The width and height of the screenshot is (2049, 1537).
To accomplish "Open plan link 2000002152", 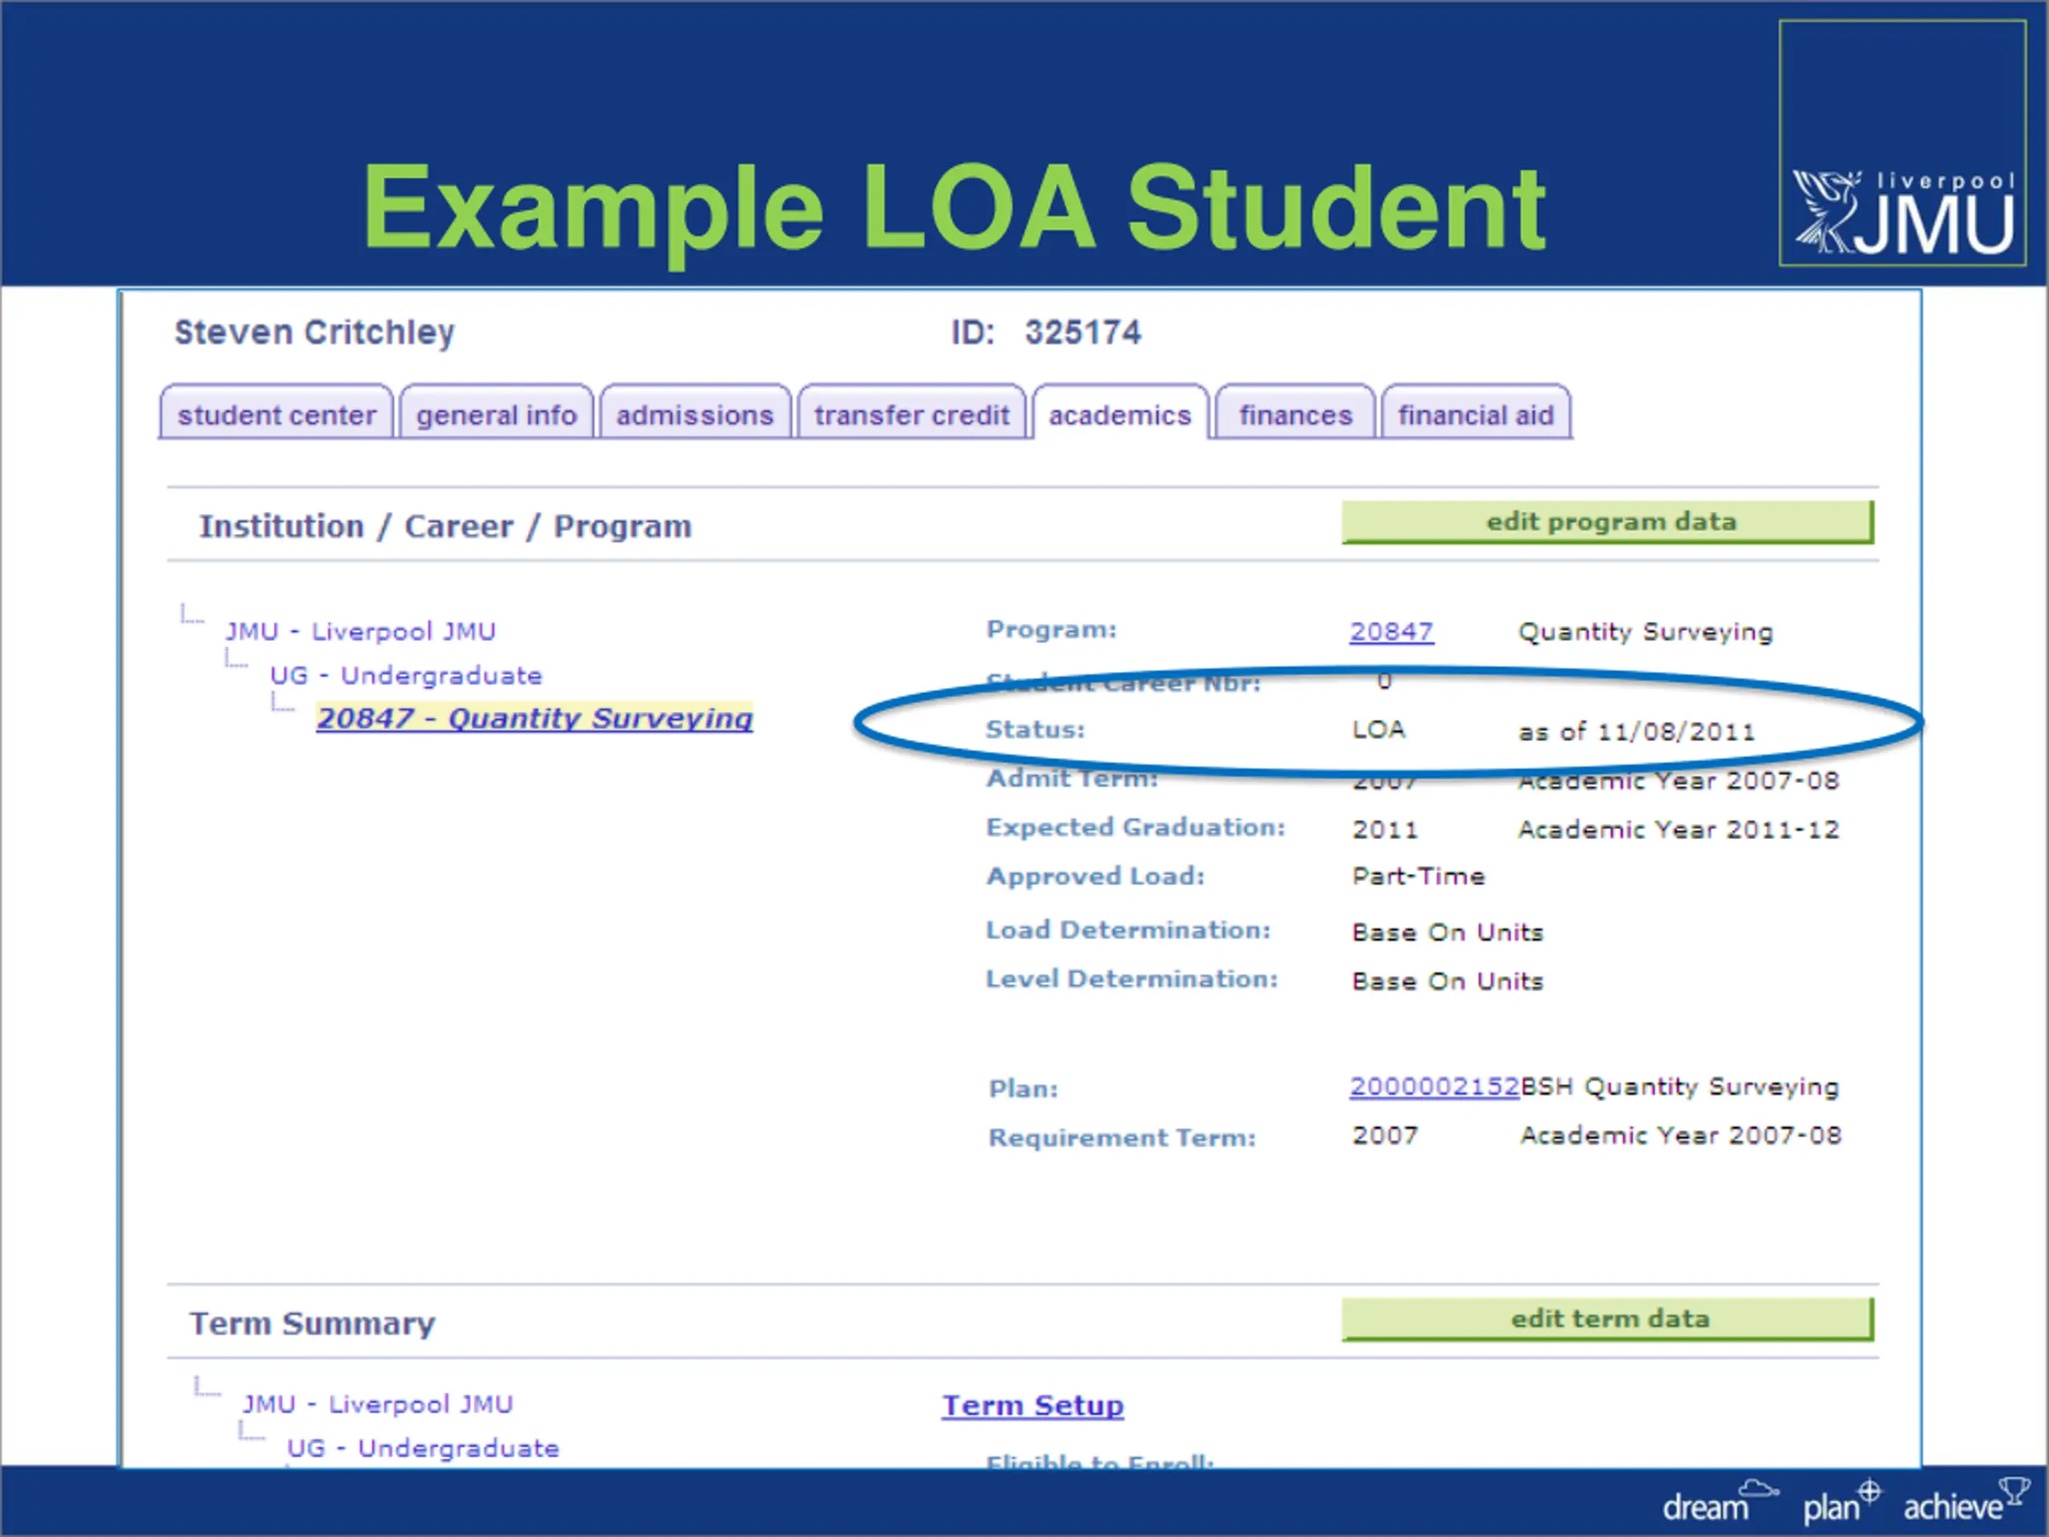I will (1434, 1086).
